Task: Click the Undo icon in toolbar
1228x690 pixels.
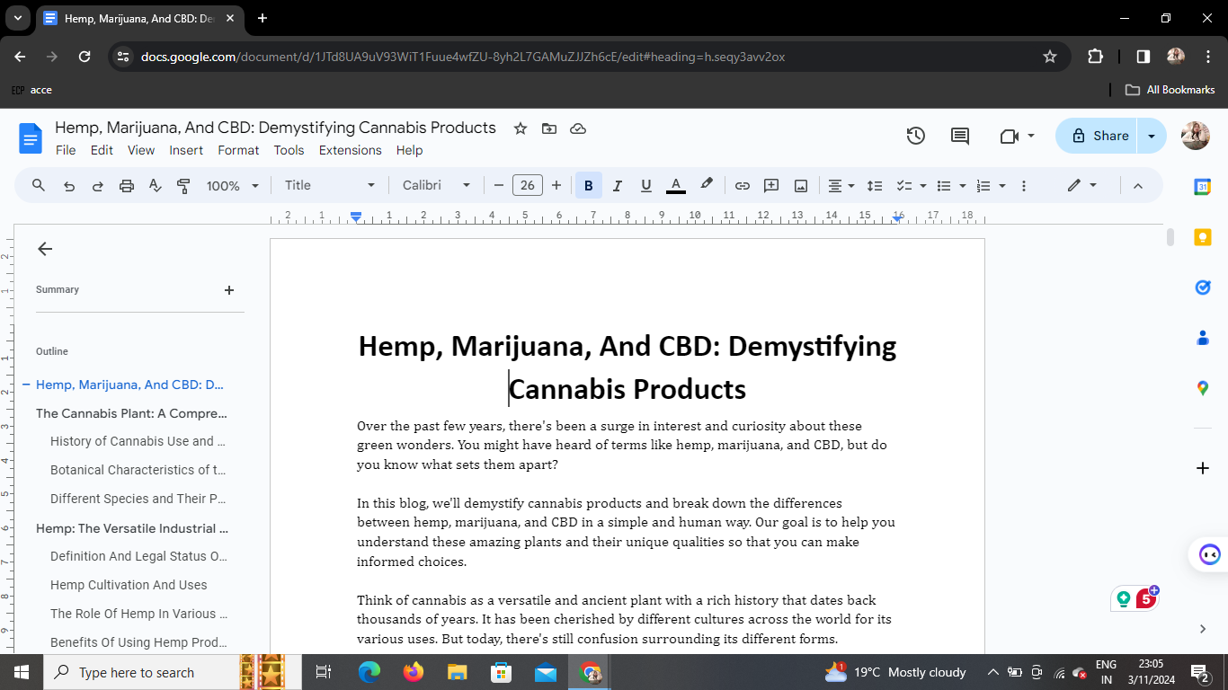Action: [x=69, y=186]
